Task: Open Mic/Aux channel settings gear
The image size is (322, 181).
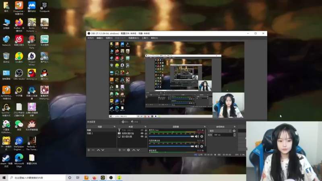Action: [202, 136]
